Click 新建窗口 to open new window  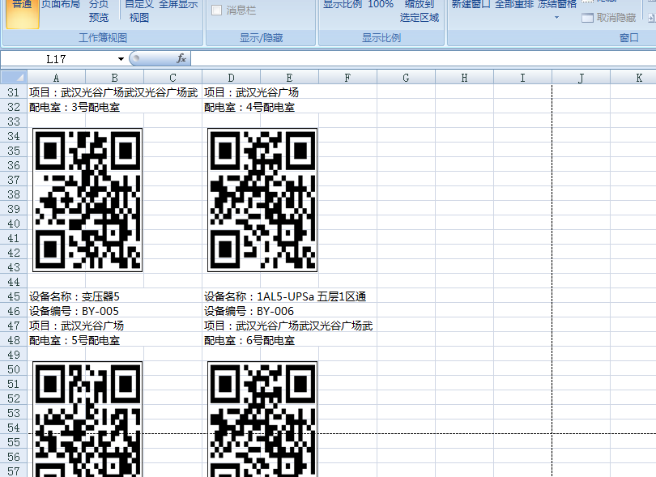471,5
